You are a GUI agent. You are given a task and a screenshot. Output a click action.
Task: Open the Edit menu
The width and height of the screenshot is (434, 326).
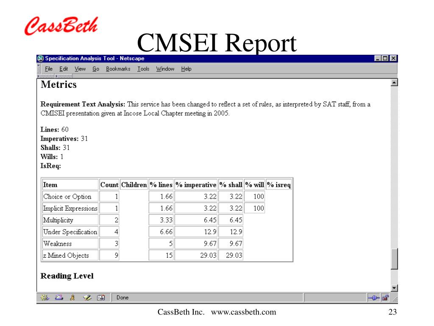64,69
